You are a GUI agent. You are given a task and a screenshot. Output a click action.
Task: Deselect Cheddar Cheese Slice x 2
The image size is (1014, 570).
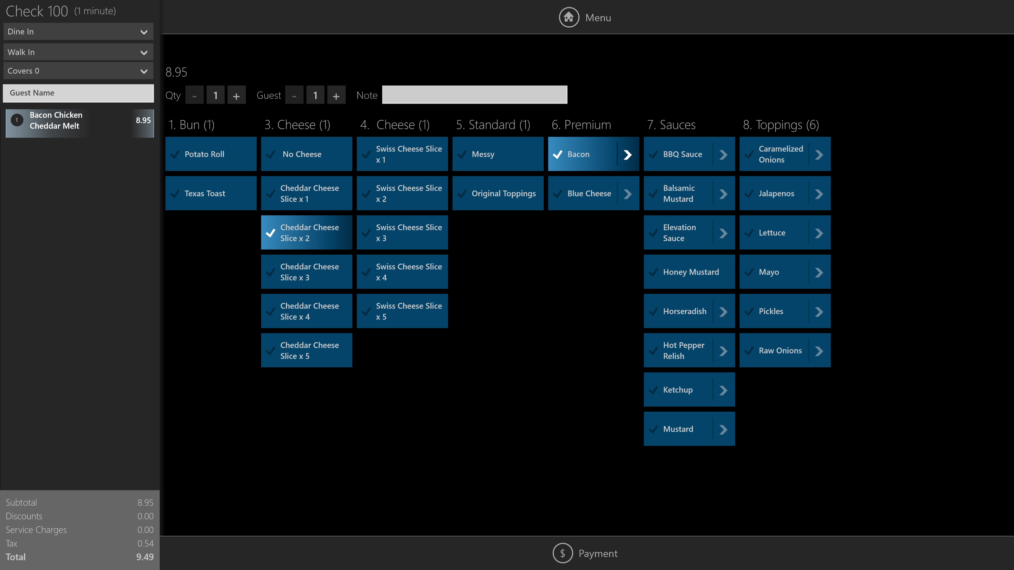tap(306, 232)
